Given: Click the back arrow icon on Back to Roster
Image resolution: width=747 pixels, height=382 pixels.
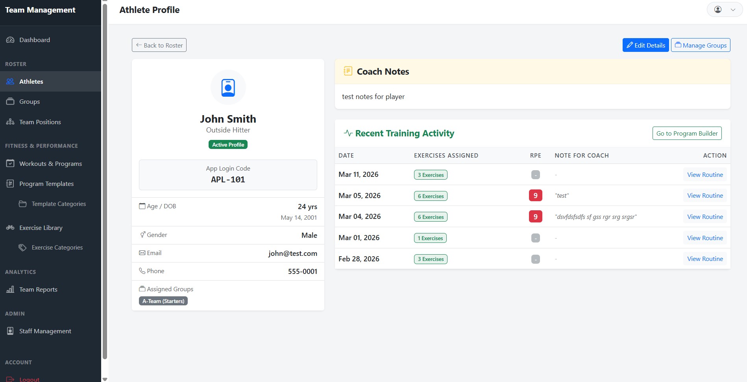Looking at the screenshot, I should click(x=139, y=45).
